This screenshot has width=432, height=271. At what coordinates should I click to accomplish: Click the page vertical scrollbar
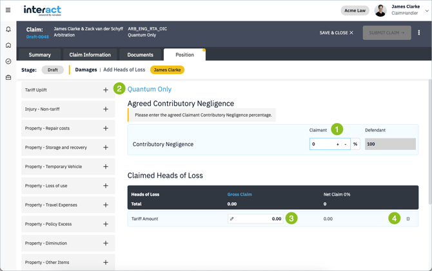coord(430,143)
